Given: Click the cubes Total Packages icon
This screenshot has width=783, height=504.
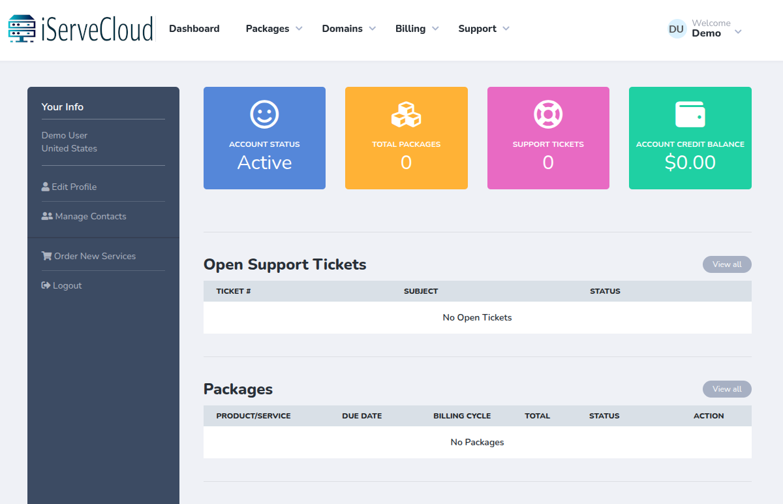Looking at the screenshot, I should click(406, 113).
